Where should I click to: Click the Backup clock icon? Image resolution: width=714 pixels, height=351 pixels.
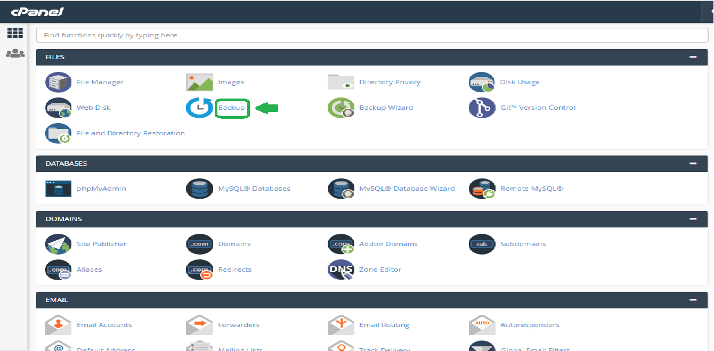tap(199, 108)
